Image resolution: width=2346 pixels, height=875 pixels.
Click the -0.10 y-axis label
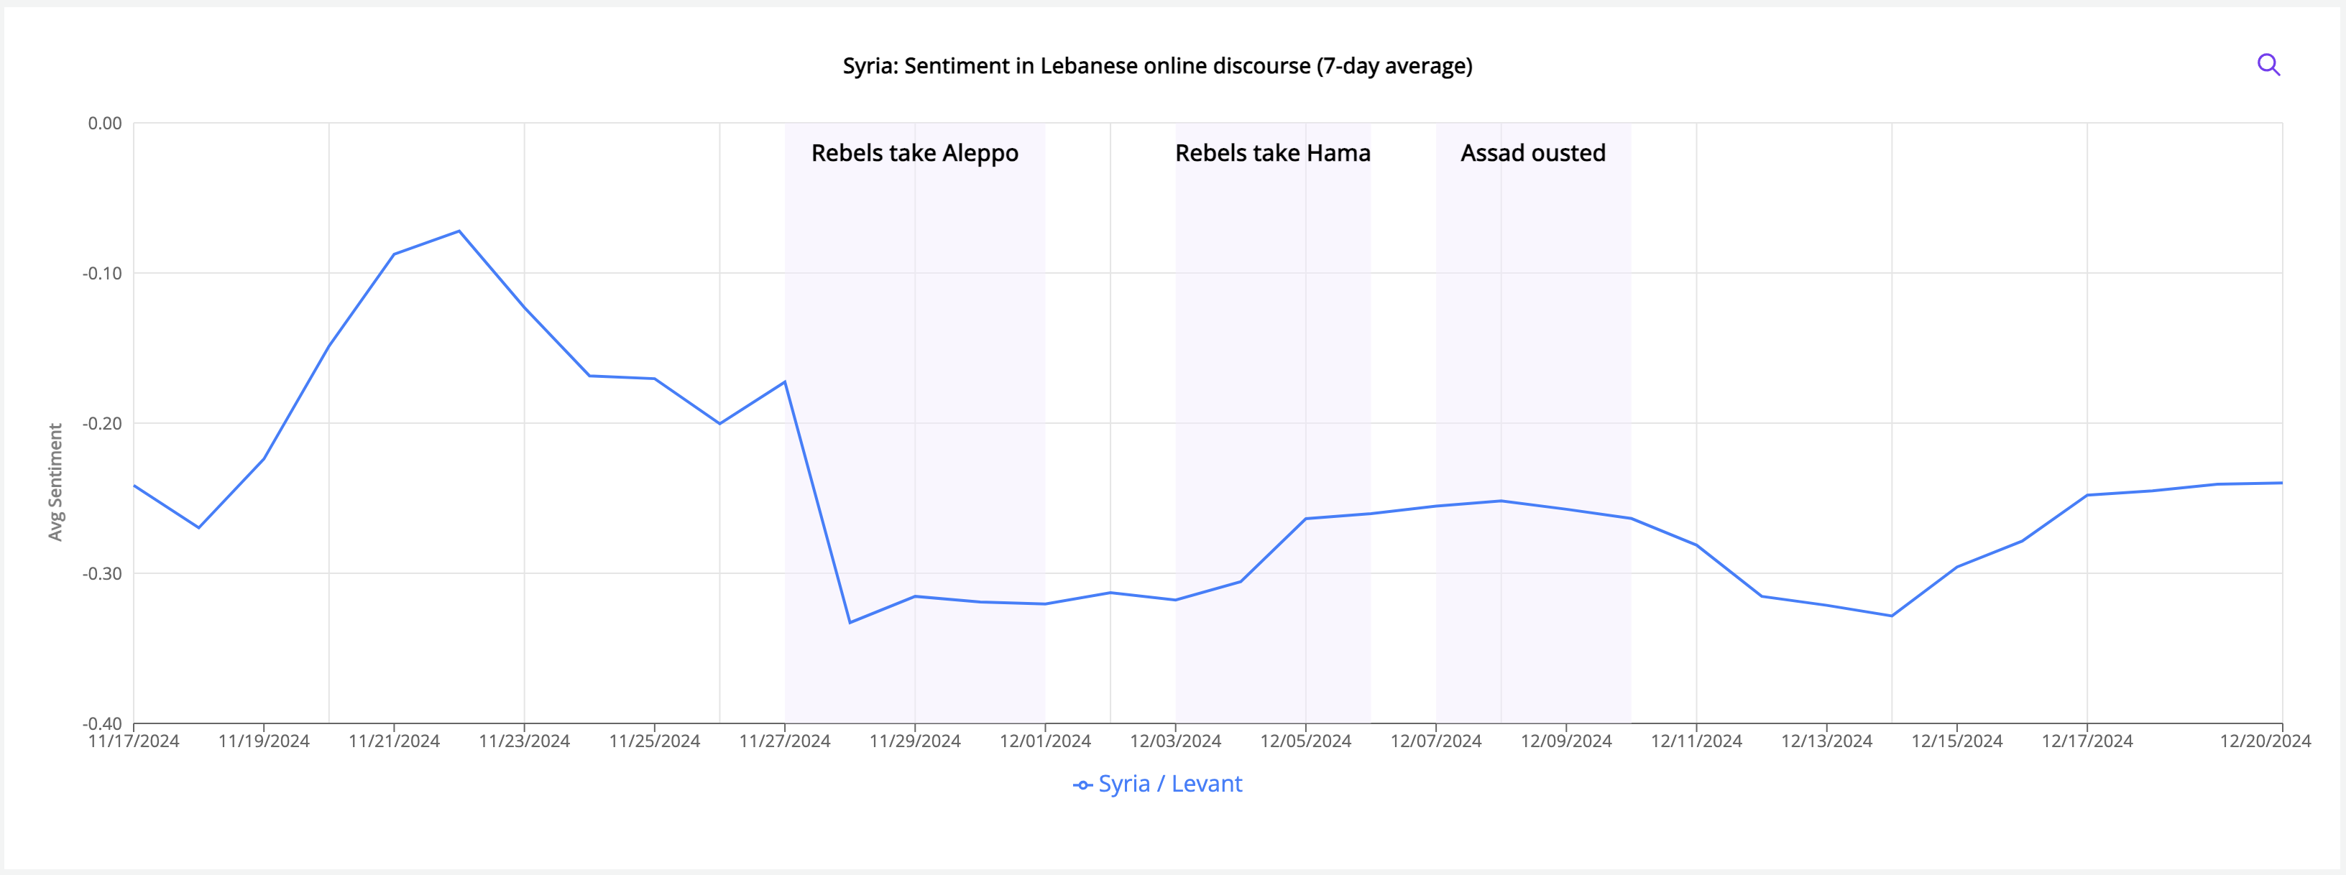(102, 273)
